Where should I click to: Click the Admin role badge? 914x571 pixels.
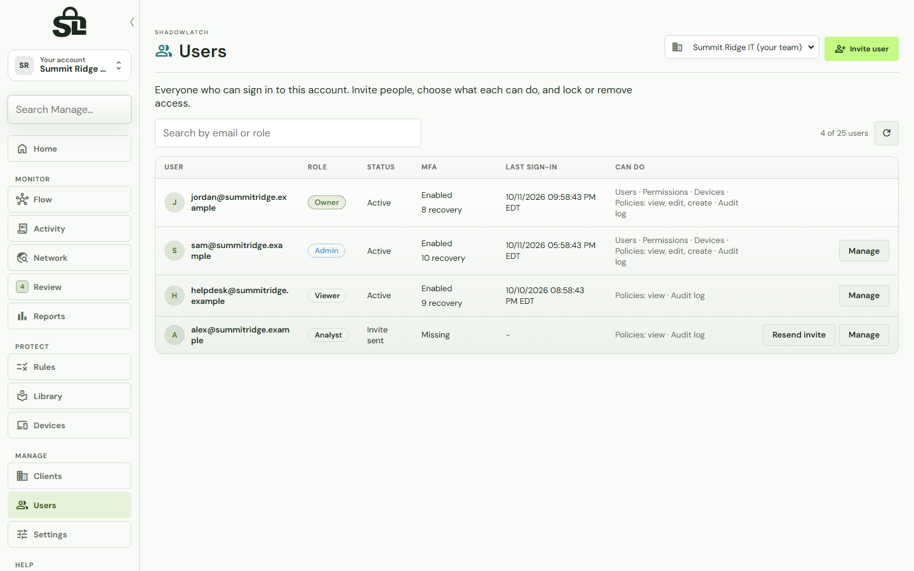(x=326, y=251)
